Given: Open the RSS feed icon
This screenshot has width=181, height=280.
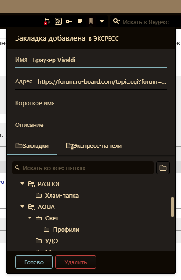Looking at the screenshot, I should (x=58, y=21).
